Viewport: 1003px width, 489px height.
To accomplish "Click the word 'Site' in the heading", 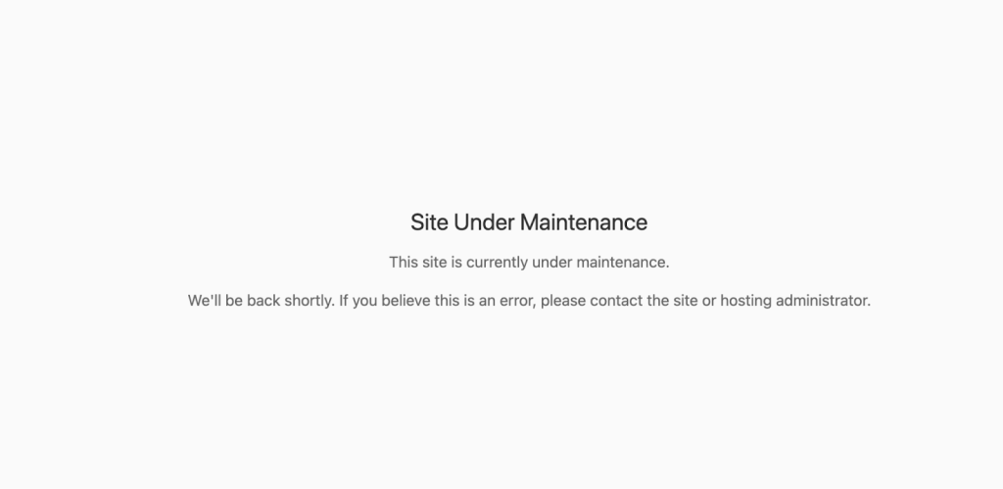I will 429,222.
